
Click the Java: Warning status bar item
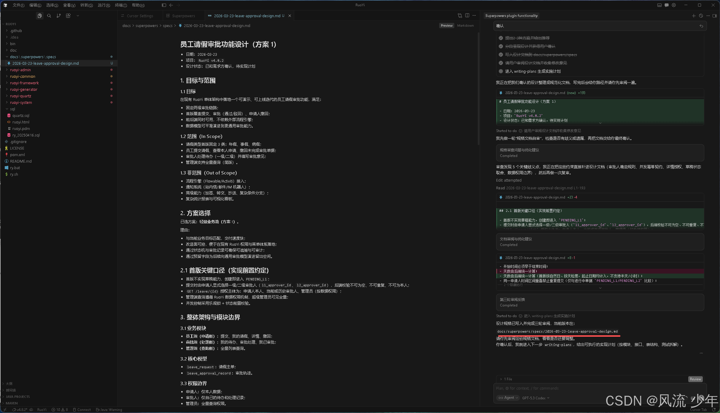(109, 409)
